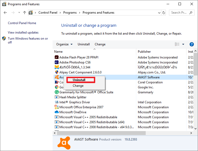Open the Organize dropdown menu

pos(64,44)
